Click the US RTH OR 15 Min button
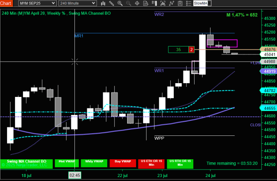Image resolution: width=277 pixels, height=181 pixels. click(x=180, y=164)
